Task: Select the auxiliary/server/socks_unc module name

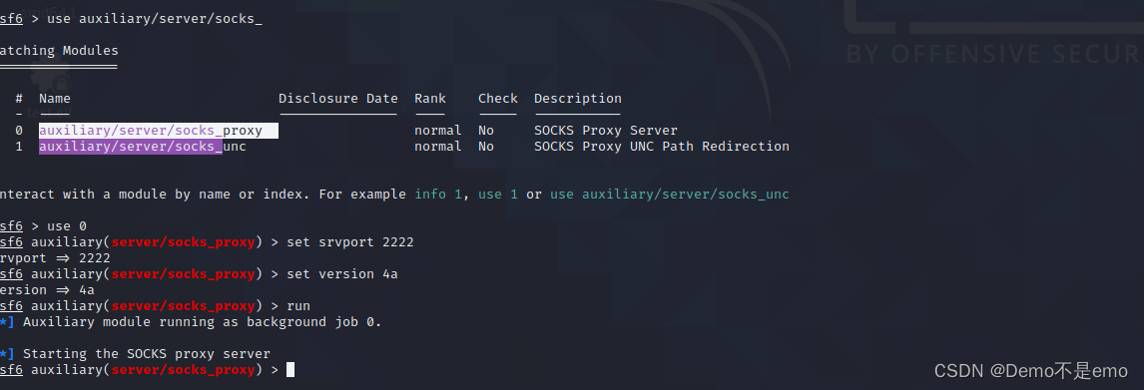Action: (x=143, y=147)
